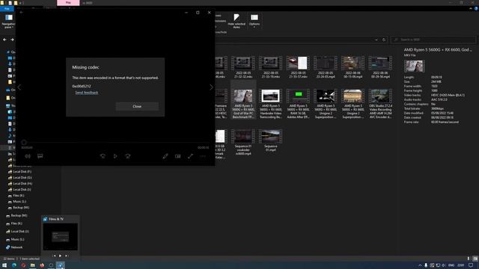The height and width of the screenshot is (269, 479).
Task: Click the details pane preview thumbnail
Action: pyautogui.click(x=414, y=67)
